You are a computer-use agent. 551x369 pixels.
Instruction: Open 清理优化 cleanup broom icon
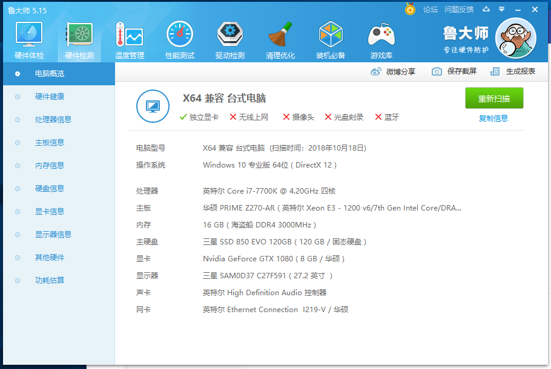coord(280,40)
